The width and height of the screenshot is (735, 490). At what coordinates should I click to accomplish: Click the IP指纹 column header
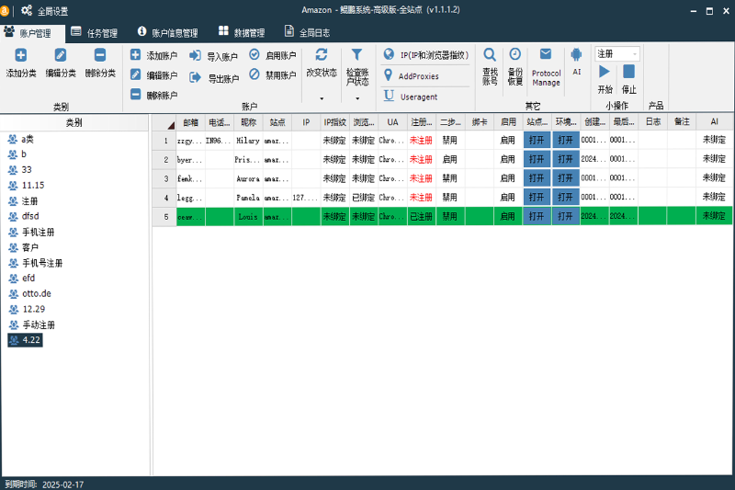pos(335,122)
